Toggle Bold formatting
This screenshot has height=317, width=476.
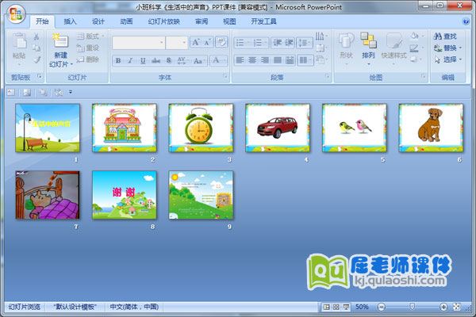(x=118, y=61)
